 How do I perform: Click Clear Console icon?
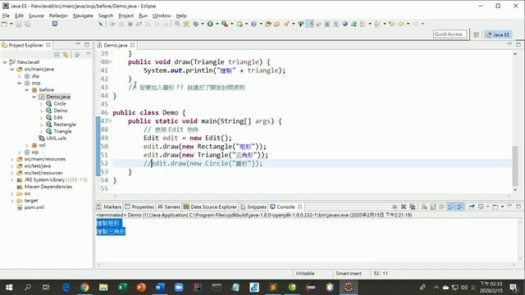(424, 206)
